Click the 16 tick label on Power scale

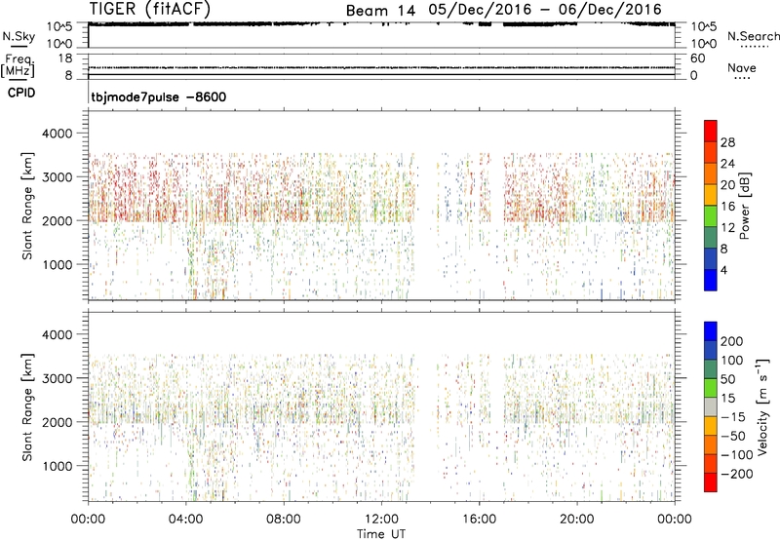[x=727, y=207]
